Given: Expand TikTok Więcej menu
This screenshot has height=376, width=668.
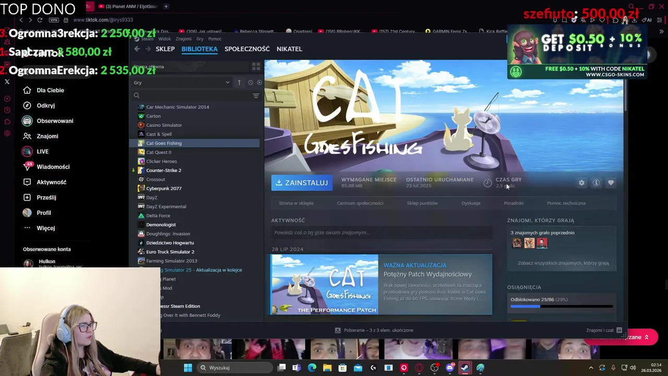Looking at the screenshot, I should (39, 228).
